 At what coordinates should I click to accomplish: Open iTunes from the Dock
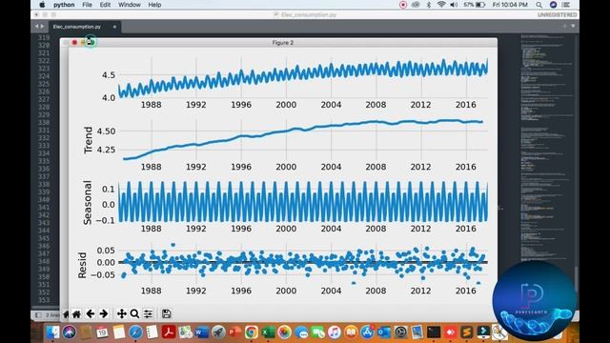(335, 333)
